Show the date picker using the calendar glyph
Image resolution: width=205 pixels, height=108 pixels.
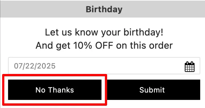click(190, 66)
